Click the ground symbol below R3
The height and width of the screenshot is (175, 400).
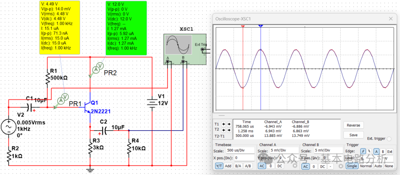pyautogui.click(x=90, y=170)
